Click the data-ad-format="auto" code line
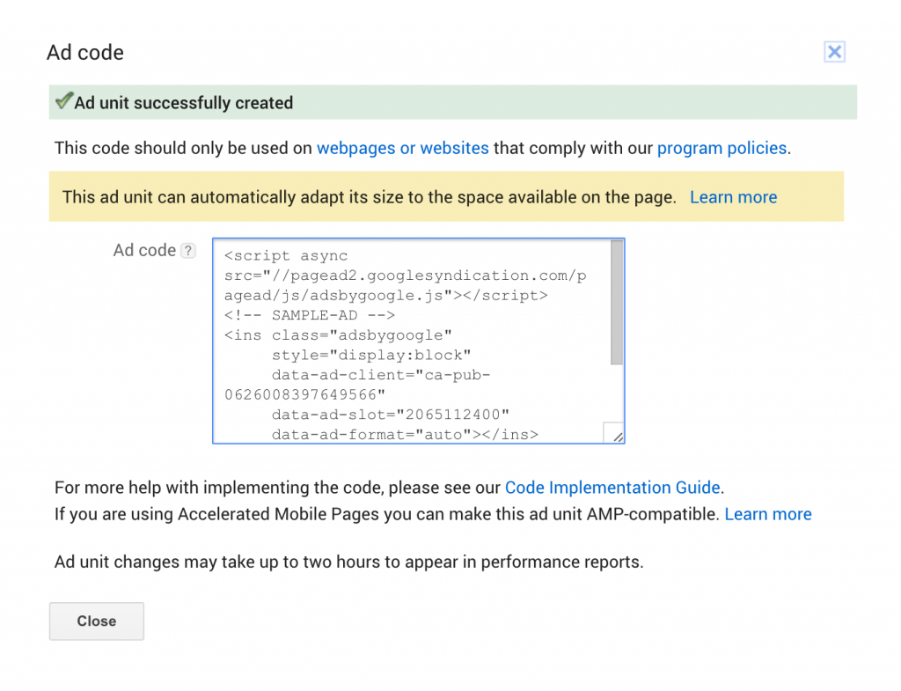This screenshot has width=901, height=691. (x=405, y=434)
